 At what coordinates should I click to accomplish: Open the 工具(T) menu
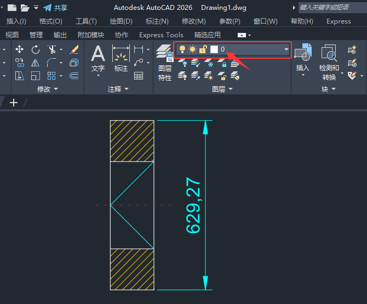(86, 21)
